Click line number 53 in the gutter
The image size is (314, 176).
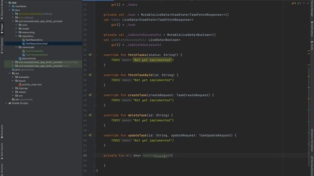(85, 155)
